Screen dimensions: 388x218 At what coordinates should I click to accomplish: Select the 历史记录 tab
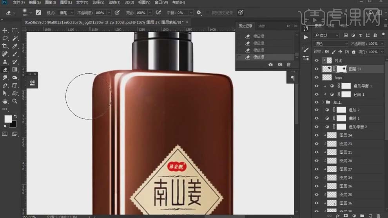tap(245, 26)
